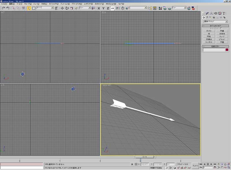The width and height of the screenshot is (231, 170).
Task: Click the ボックス primitive button
Action: coord(209,31)
